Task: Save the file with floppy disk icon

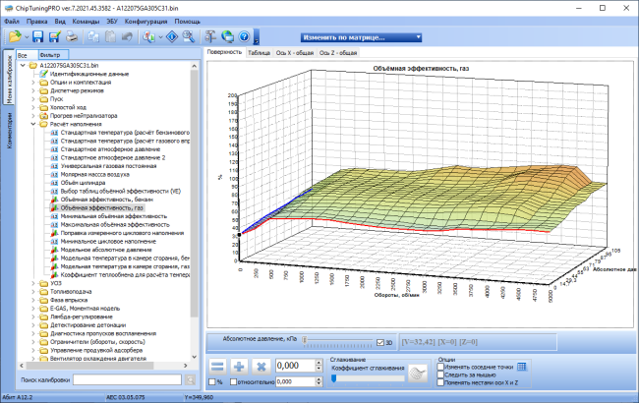Action: [x=38, y=36]
